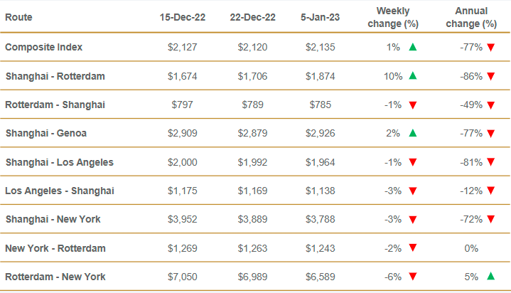Select the Composite Index row label

(x=44, y=47)
